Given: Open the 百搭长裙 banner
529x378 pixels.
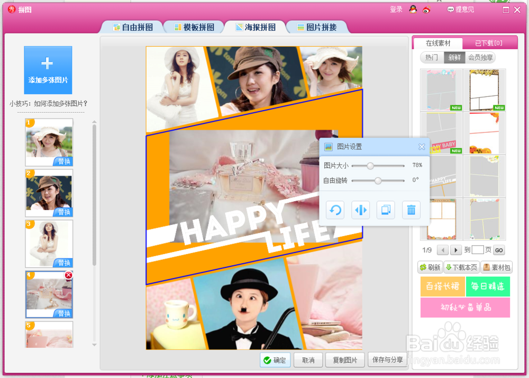Looking at the screenshot, I should click(443, 286).
